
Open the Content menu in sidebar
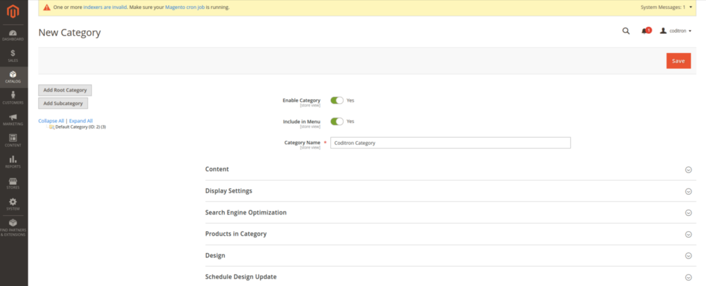14,140
